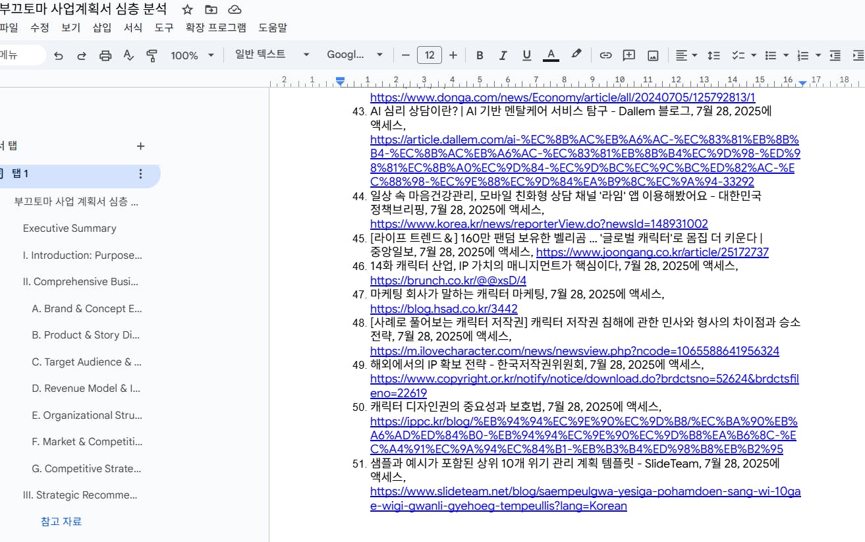Viewport: 865px width, 542px height.
Task: Select Executive Summary in the outline
Action: pyautogui.click(x=70, y=229)
